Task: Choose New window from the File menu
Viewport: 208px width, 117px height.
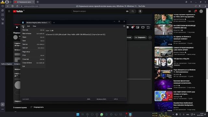Action: coord(33,33)
